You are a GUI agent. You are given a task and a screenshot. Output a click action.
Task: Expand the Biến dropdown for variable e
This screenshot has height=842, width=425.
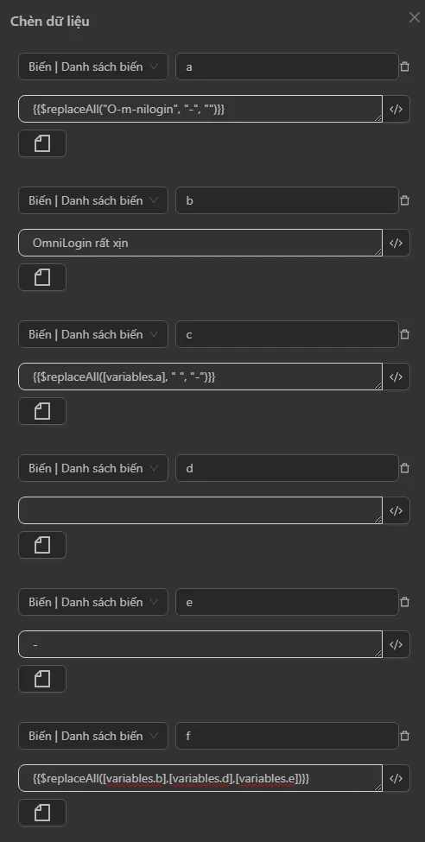coord(93,602)
